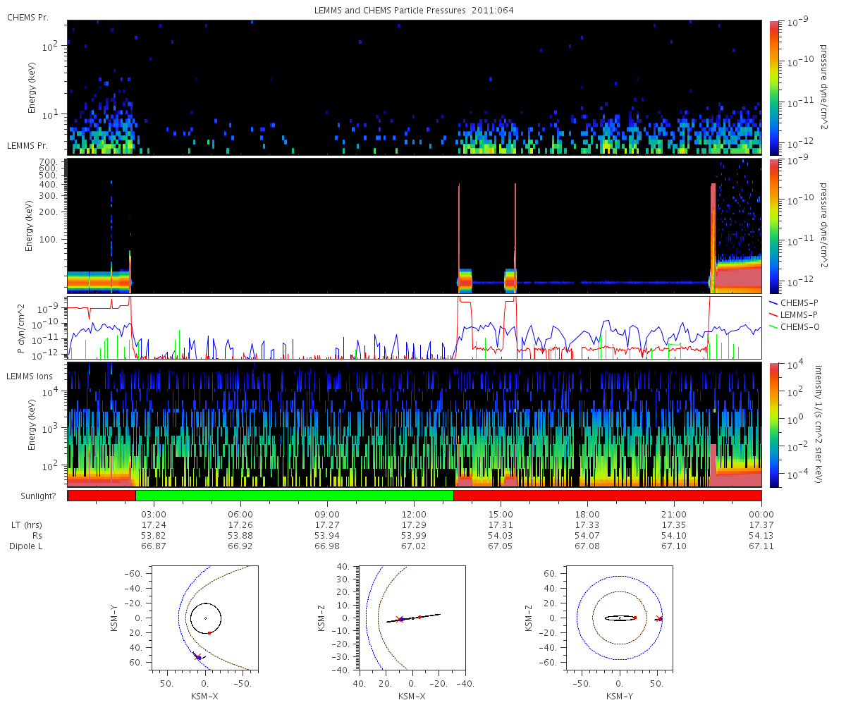Click the green segment of the Sunlight bar

pos(294,496)
